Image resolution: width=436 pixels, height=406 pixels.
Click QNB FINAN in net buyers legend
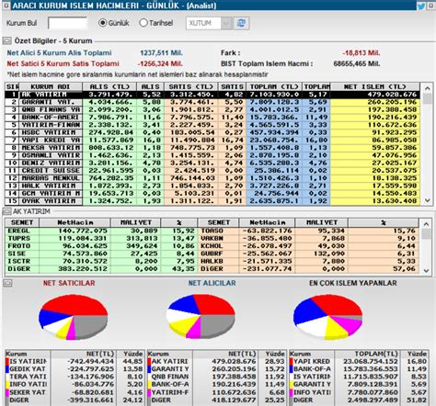170,377
